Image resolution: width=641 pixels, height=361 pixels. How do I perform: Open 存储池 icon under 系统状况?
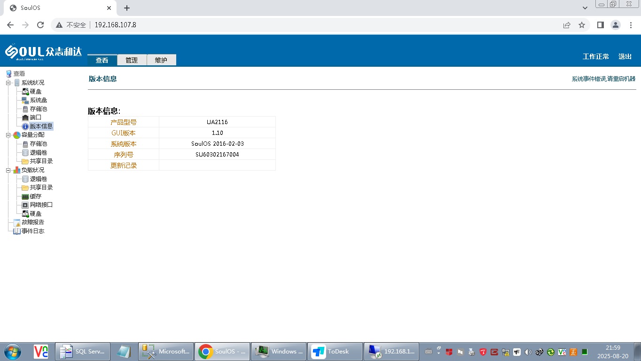pos(25,109)
